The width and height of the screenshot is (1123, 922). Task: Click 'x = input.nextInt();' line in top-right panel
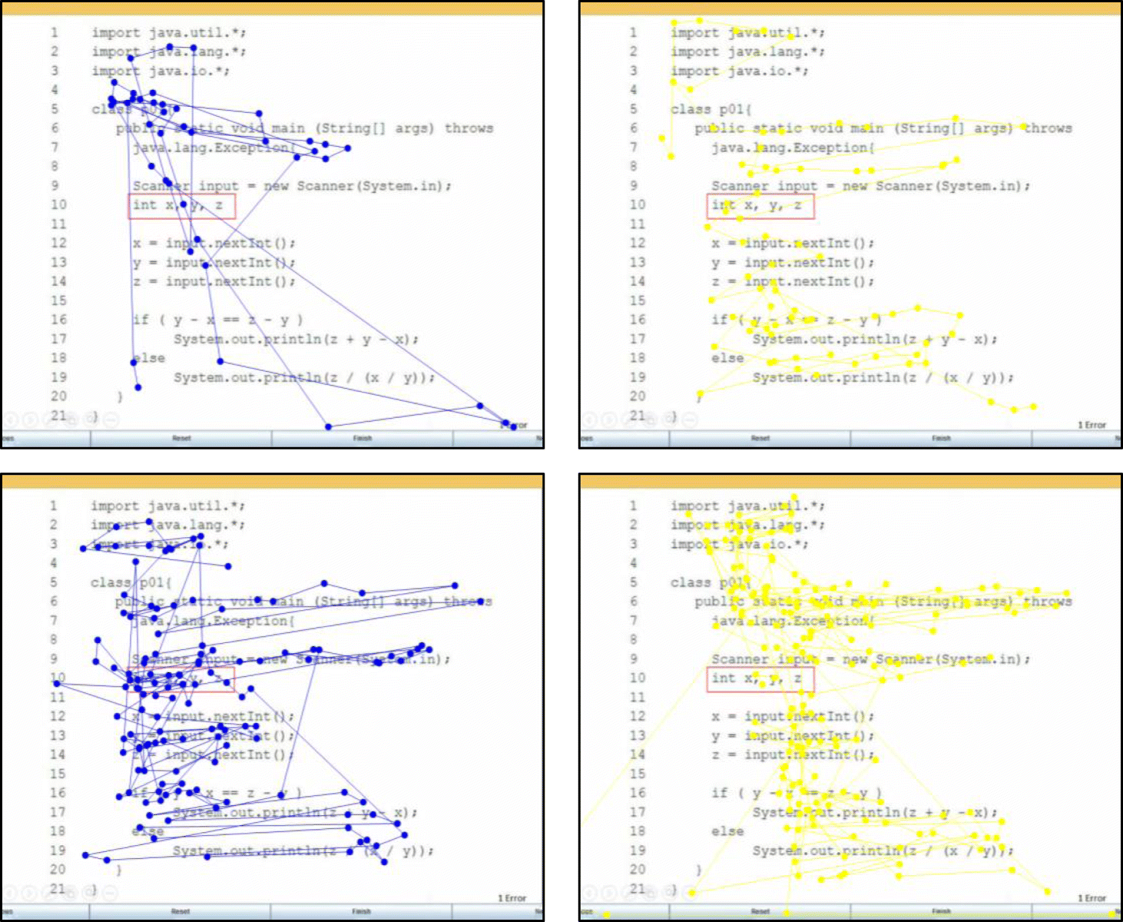coord(793,243)
